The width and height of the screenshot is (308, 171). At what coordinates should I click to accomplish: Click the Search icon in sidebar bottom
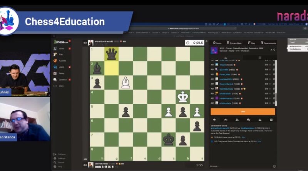coord(61,162)
